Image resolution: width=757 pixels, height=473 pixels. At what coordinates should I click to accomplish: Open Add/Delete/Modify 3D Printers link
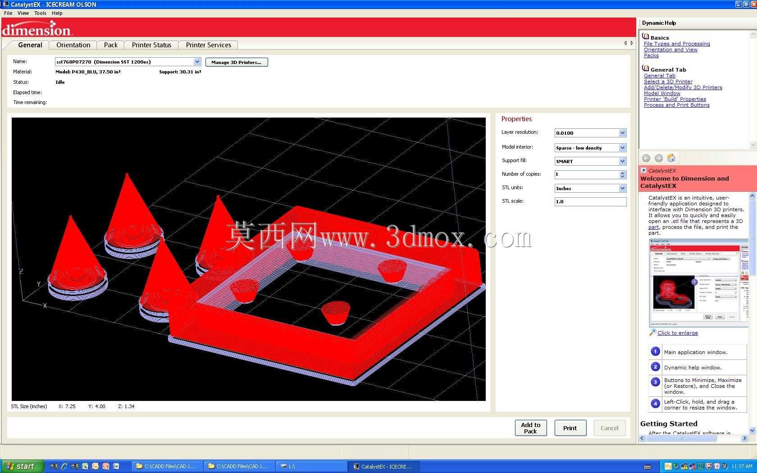coord(683,87)
